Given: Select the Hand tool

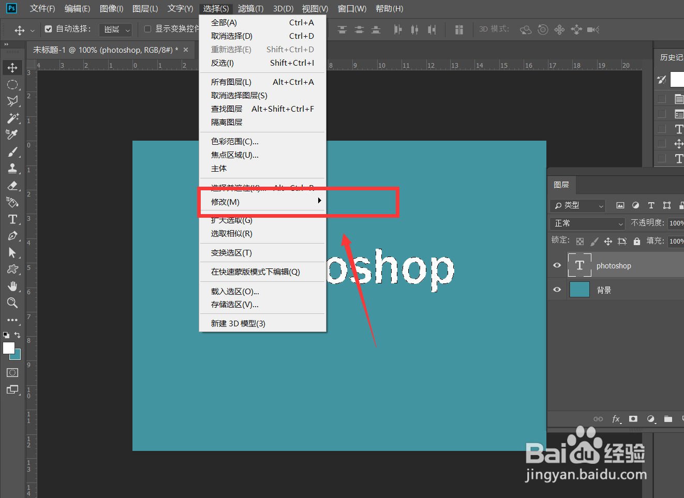Looking at the screenshot, I should [12, 286].
